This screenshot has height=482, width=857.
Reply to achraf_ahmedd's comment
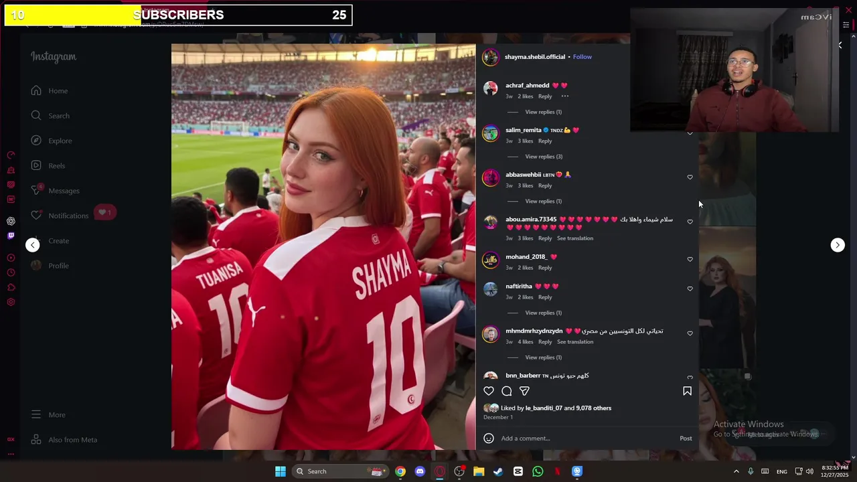click(545, 96)
